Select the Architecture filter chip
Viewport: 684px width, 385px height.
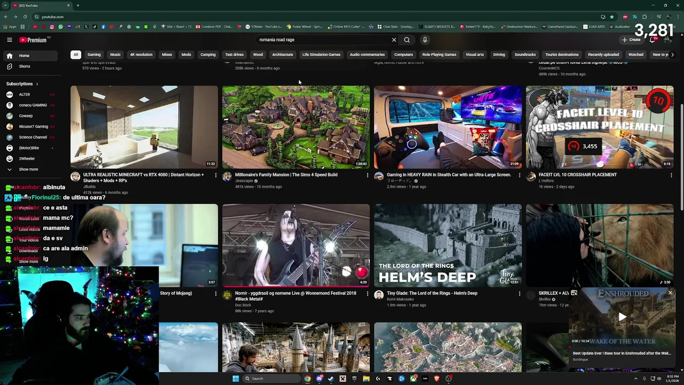282,55
